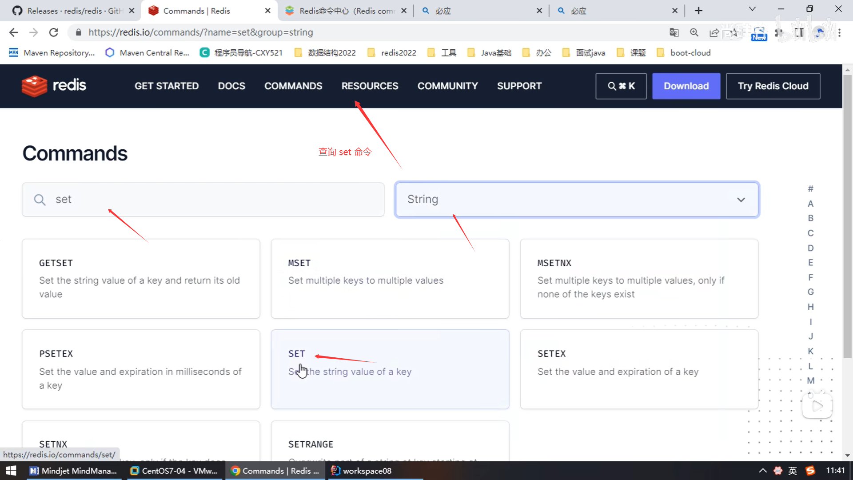
Task: Open the redis2022 bookmark folder
Action: (392, 53)
